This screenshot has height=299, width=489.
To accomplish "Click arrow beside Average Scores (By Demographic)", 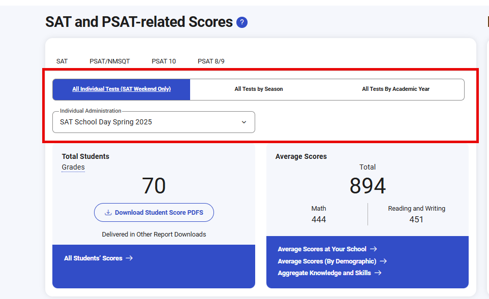I will coord(383,261).
